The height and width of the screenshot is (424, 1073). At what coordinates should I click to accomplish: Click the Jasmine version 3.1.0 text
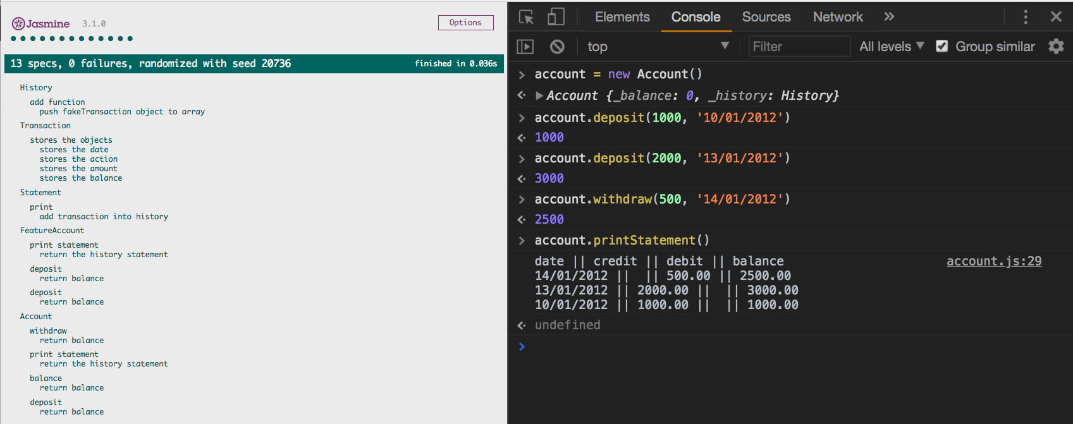(x=94, y=24)
